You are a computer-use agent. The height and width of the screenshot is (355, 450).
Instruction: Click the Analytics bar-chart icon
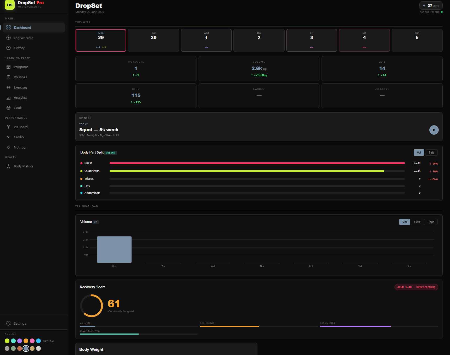(8, 97)
